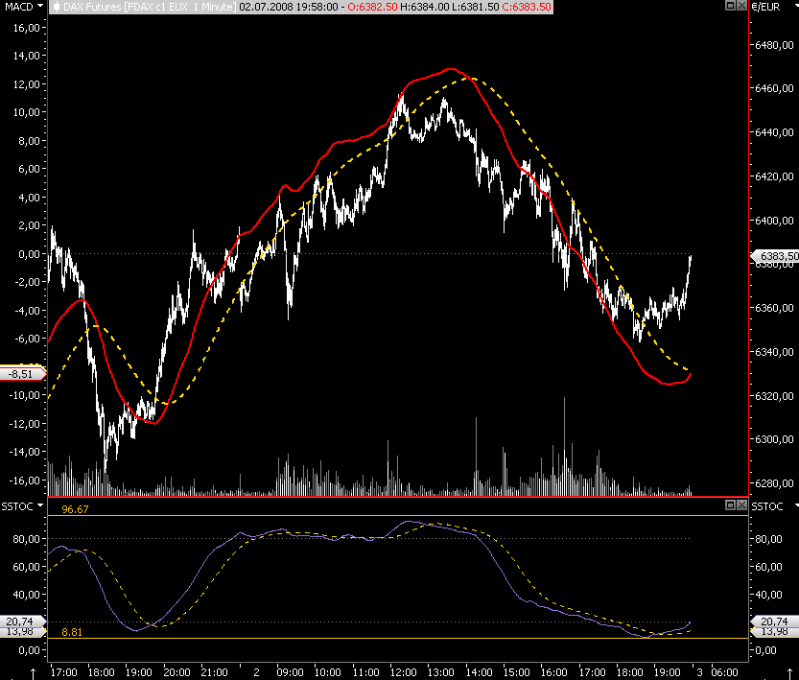Click the right 40,00 stochastic axis label
Screen dimensions: 799x680
click(768, 595)
